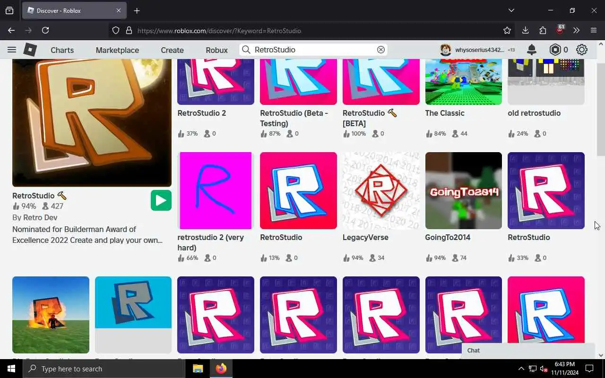The width and height of the screenshot is (605, 378).
Task: Click the whysoserius avatar profile picture
Action: click(445, 50)
